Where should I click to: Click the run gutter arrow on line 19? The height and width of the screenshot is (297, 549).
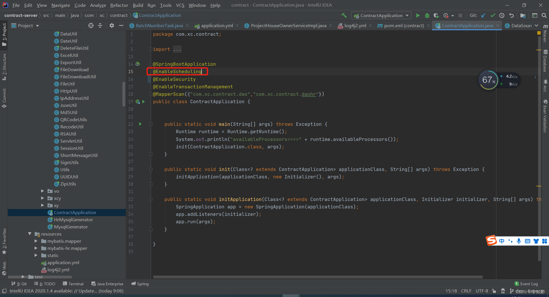144,101
